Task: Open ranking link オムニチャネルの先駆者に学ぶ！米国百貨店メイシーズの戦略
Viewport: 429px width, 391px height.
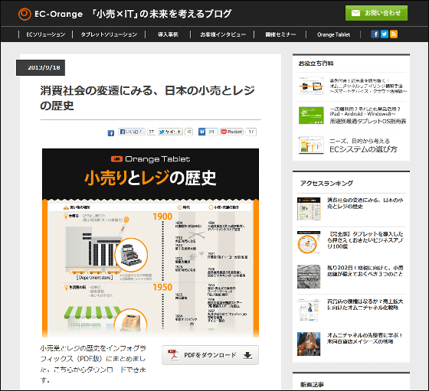Action: (365, 338)
